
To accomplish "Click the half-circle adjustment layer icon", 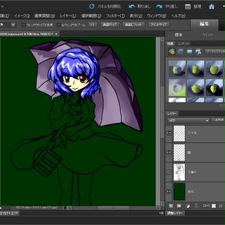I will [187, 206].
